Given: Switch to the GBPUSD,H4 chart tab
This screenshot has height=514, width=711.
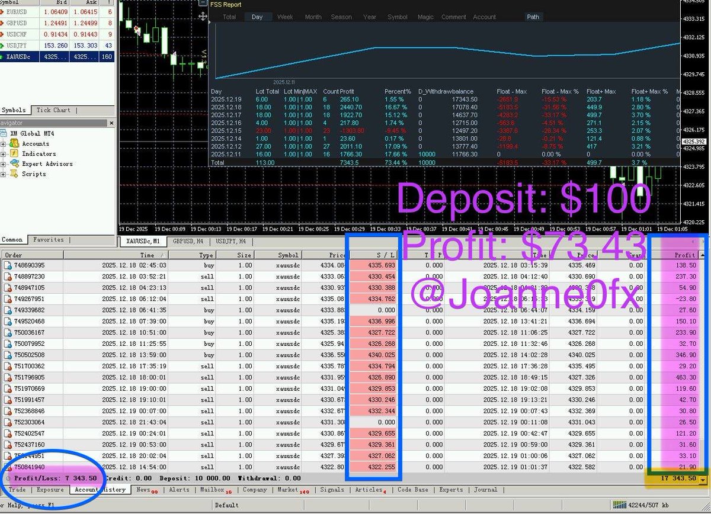Looking at the screenshot, I should (188, 242).
